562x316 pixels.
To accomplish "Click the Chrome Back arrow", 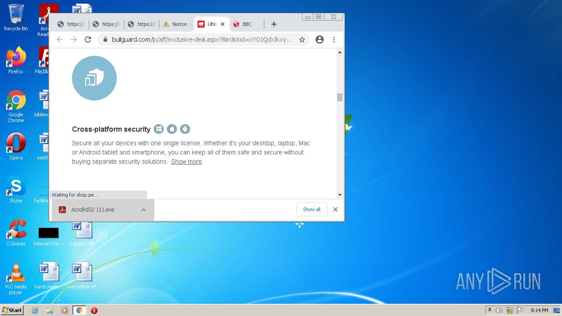I will pos(60,39).
